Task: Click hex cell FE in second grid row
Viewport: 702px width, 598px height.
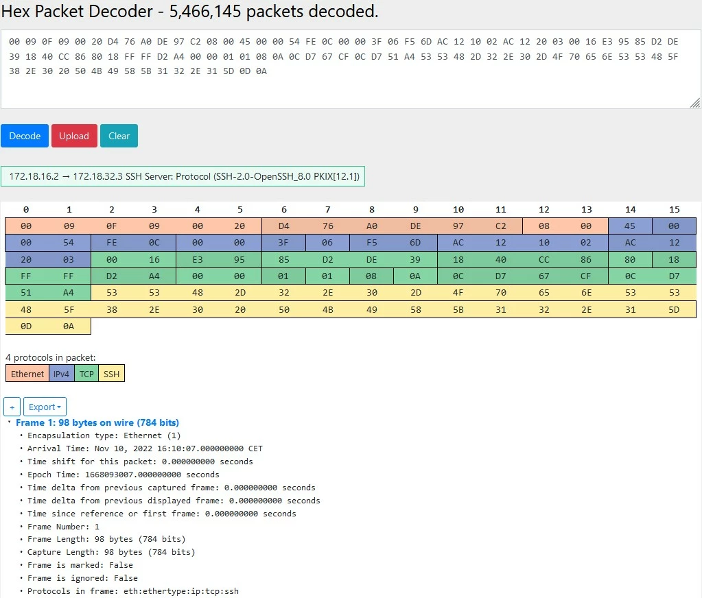Action: [111, 242]
